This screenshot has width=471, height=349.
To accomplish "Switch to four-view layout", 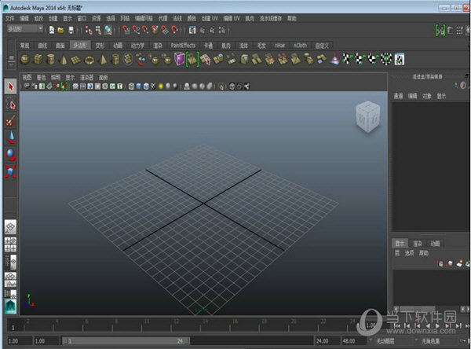I will (10, 244).
